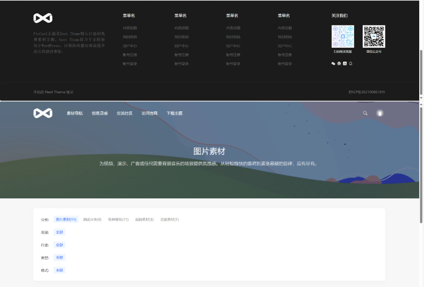Click 账号注册 in the third footer menu column

pyautogui.click(x=233, y=55)
